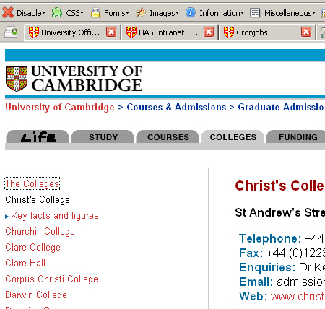
Task: Open the Images dropdown menu
Action: (x=165, y=13)
